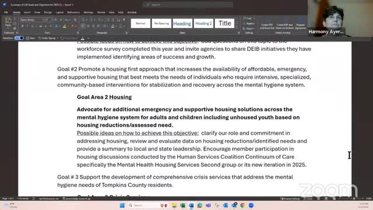This screenshot has width=373, height=210.
Task: Click the red font color button
Action: tap(72, 26)
